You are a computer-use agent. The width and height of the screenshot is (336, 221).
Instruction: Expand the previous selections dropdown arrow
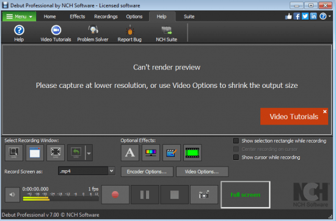click(89, 153)
